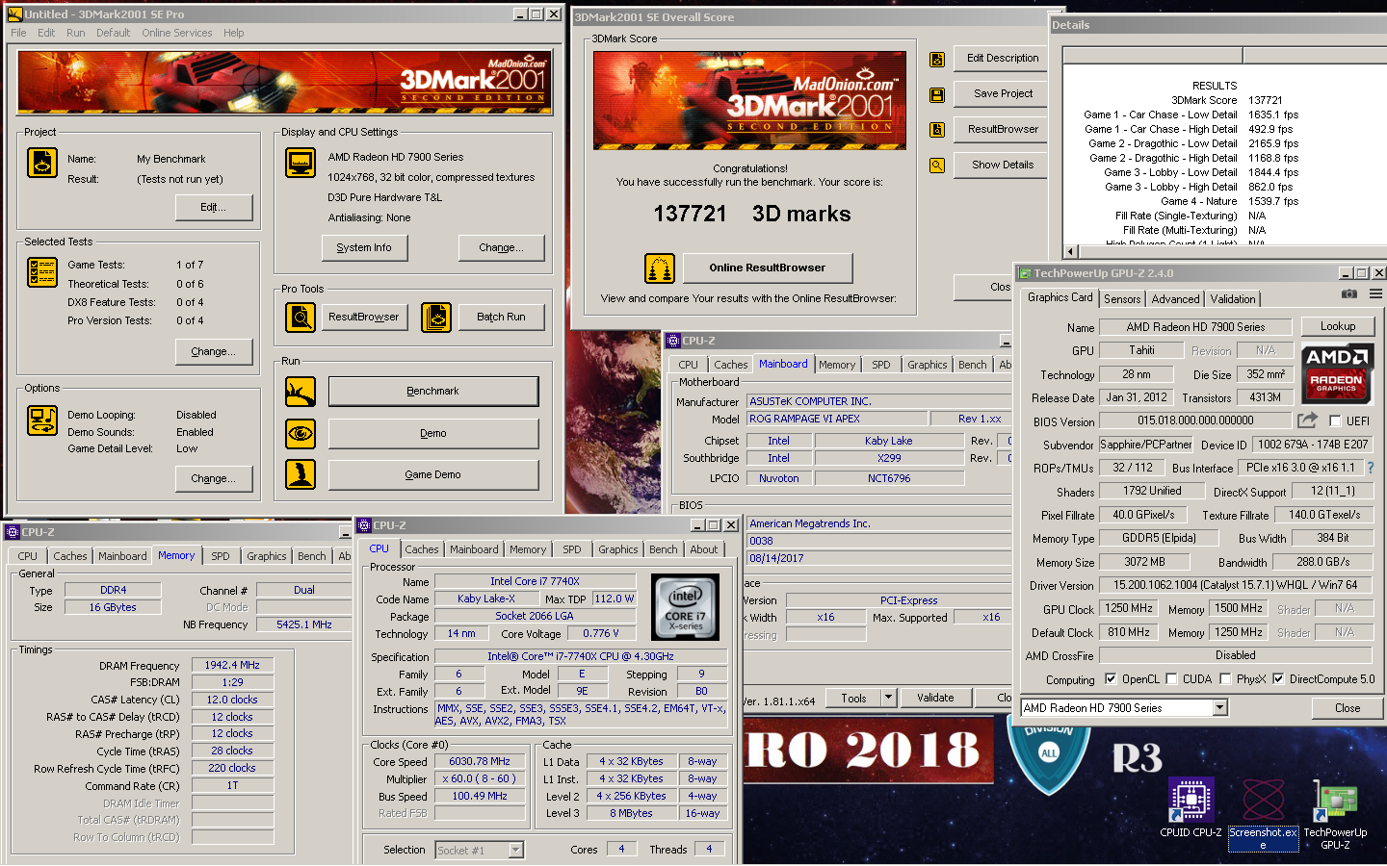Click the DRAM Frequency value field
Viewport: 1387px width, 866px height.
[x=232, y=665]
